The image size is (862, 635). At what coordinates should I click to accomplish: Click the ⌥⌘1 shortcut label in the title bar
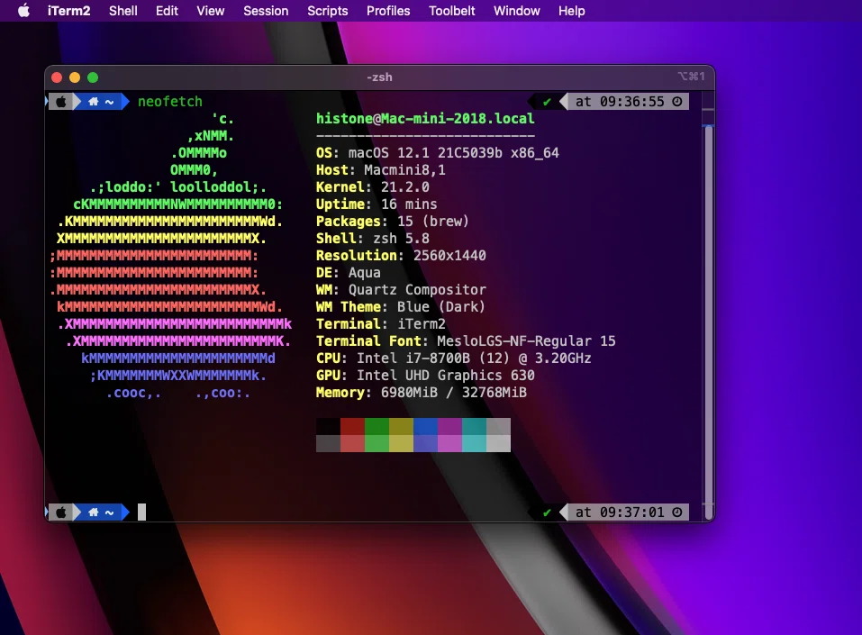pos(691,77)
